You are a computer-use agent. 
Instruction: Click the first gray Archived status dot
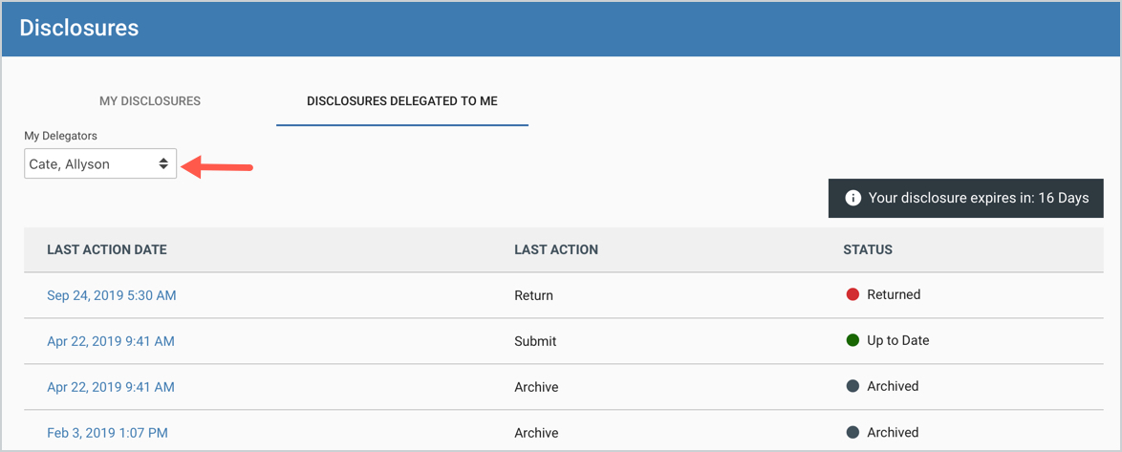852,386
